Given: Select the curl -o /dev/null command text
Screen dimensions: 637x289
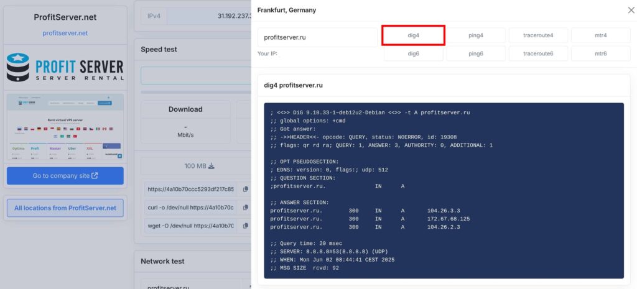Looking at the screenshot, I should (190, 208).
